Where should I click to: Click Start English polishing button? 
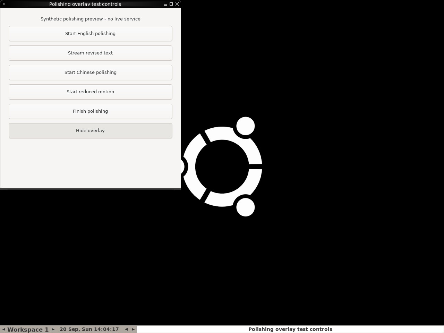coord(90,34)
